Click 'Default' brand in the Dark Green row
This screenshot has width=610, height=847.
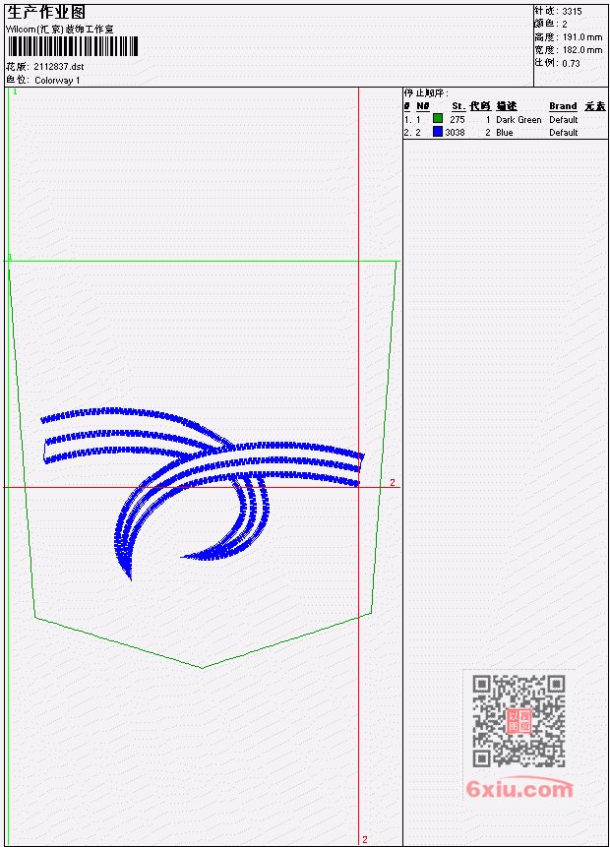coord(564,120)
